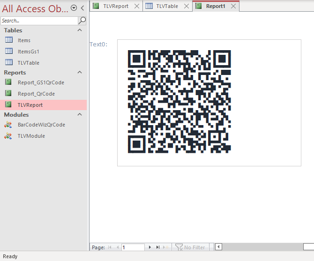Select TLVModule module name
This screenshot has width=314, height=261.
point(31,136)
